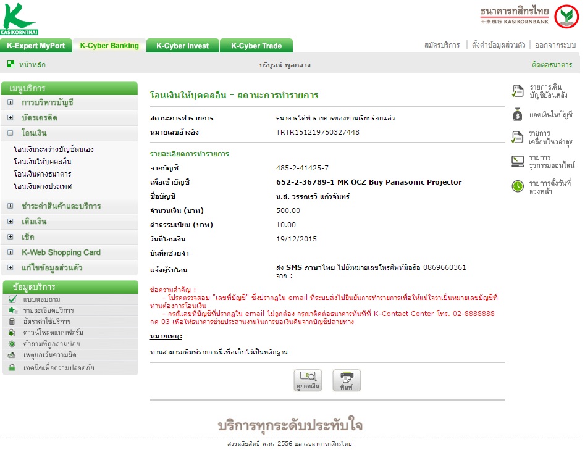Click the ติดต่อธนาคาร contact link
The width and height of the screenshot is (585, 450).
[552, 64]
